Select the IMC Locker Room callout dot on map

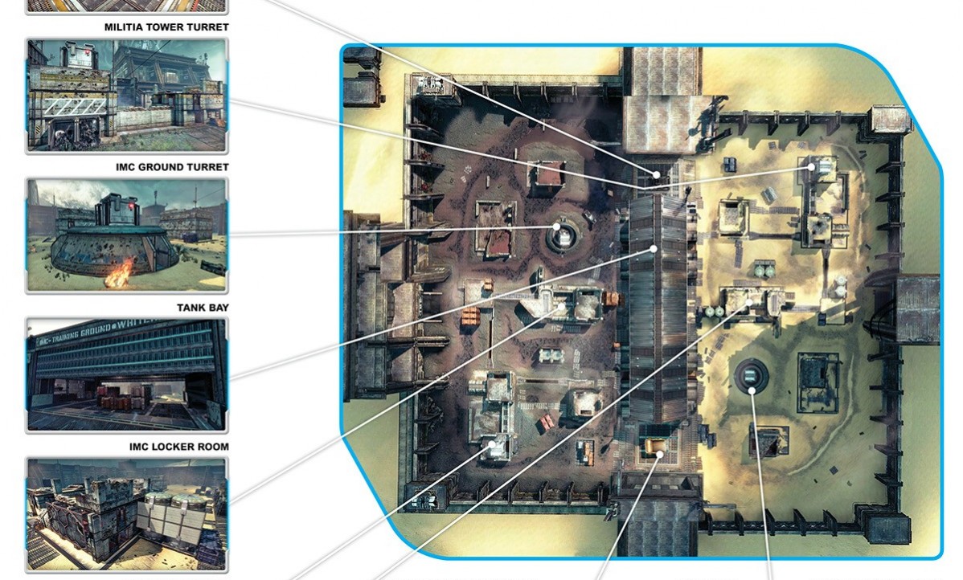(x=560, y=306)
